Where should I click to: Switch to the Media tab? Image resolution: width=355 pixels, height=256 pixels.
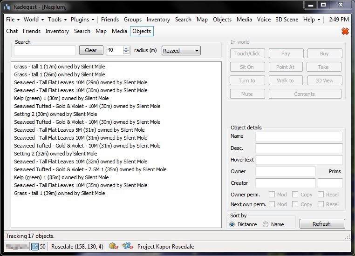(119, 31)
